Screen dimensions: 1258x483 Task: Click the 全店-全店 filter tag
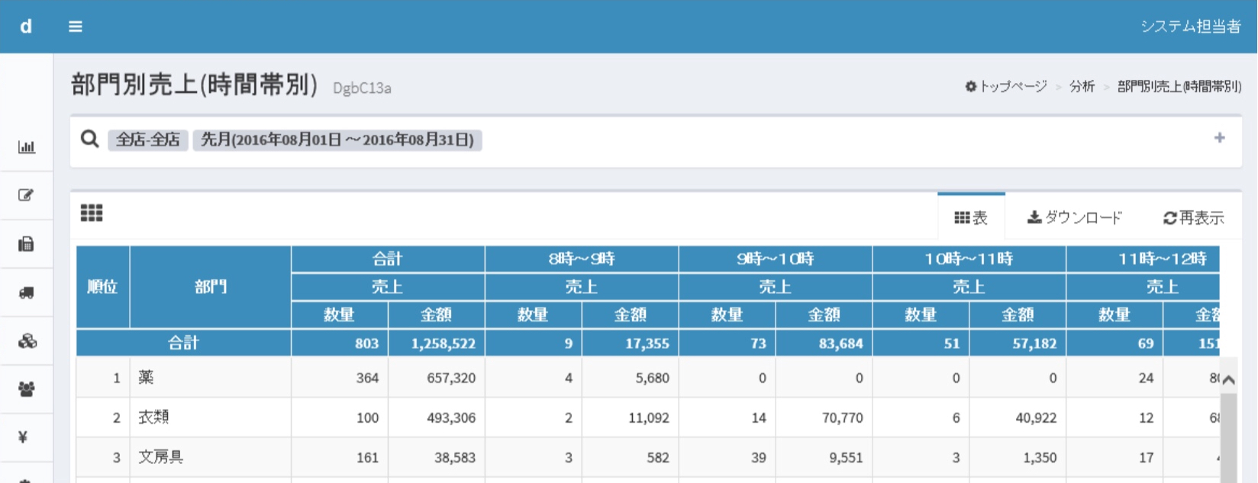coord(148,140)
